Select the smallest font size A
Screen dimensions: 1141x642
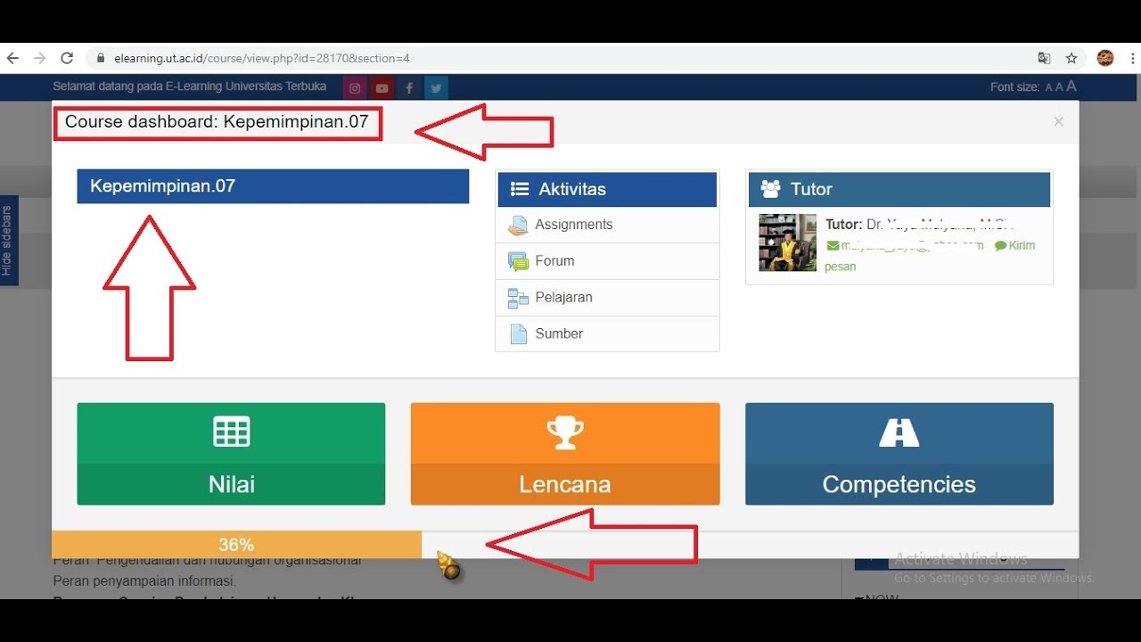[1049, 87]
